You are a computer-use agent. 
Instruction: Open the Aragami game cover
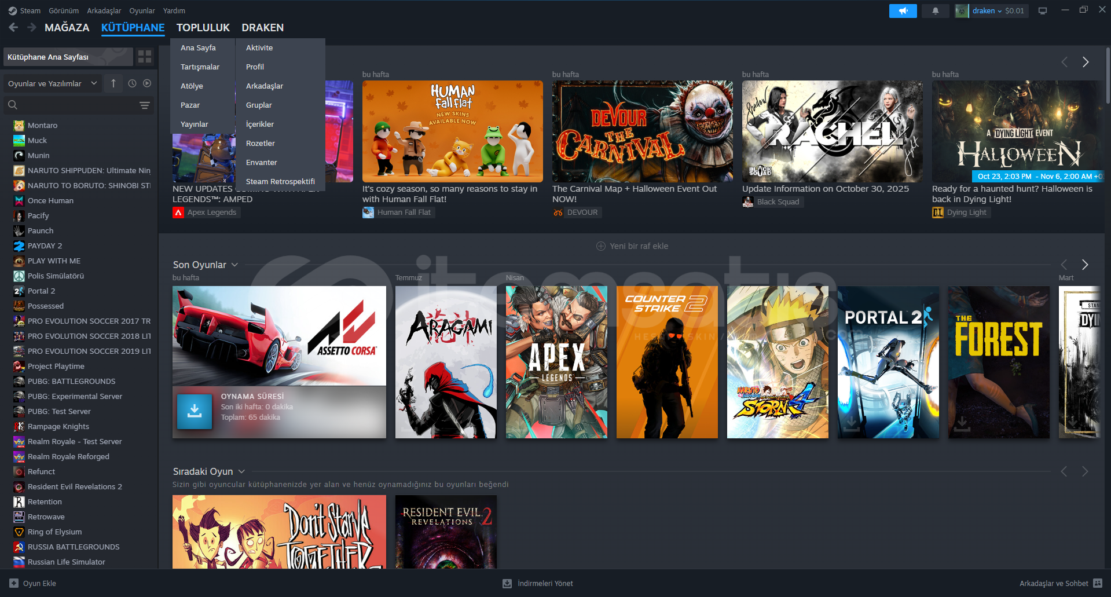(x=446, y=362)
